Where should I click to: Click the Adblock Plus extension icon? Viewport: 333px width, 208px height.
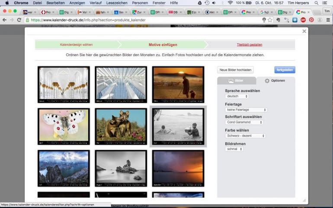coord(303,20)
